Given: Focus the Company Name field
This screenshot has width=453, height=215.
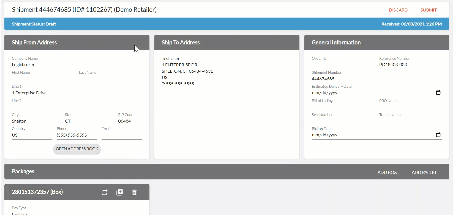Looking at the screenshot, I should [x=77, y=65].
